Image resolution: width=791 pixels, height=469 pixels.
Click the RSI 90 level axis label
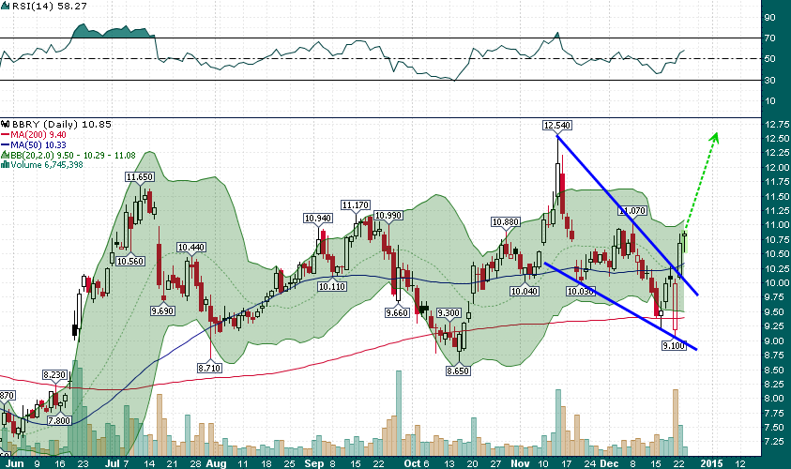pyautogui.click(x=769, y=17)
